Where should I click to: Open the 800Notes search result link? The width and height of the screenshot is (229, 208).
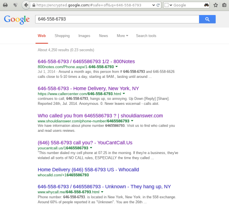pos(86,62)
